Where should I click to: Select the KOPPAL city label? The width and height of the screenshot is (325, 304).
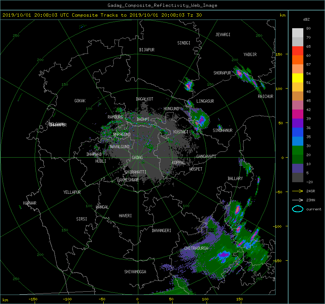pos(178,163)
